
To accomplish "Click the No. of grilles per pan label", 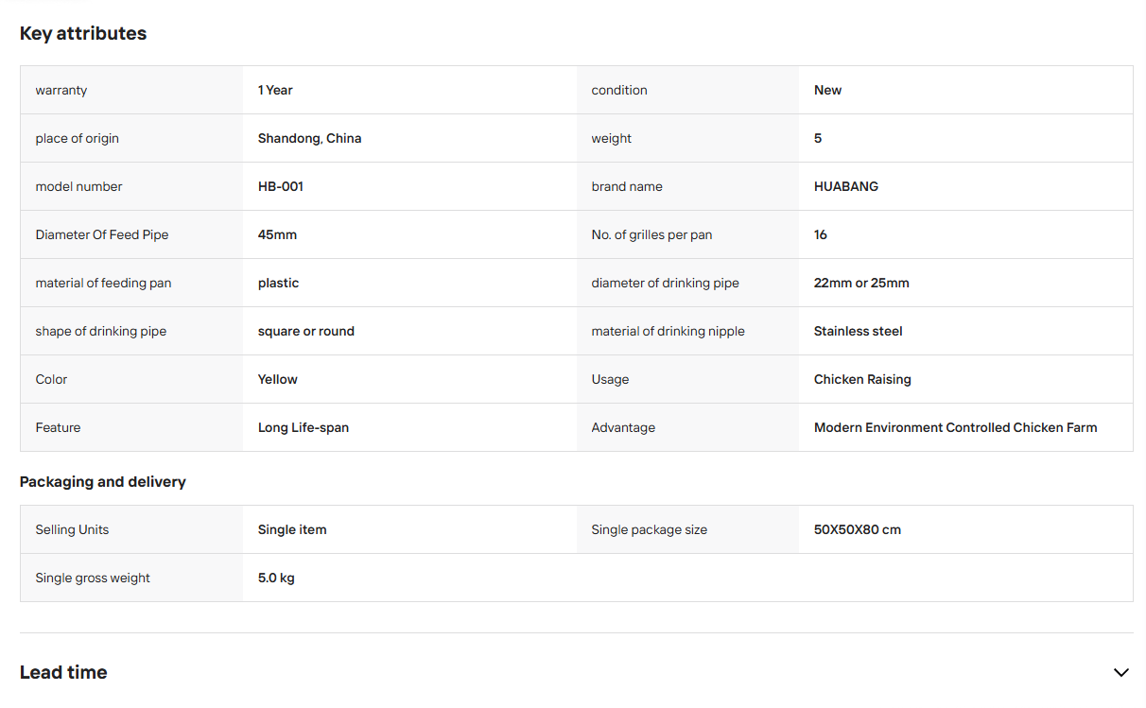I will point(651,234).
